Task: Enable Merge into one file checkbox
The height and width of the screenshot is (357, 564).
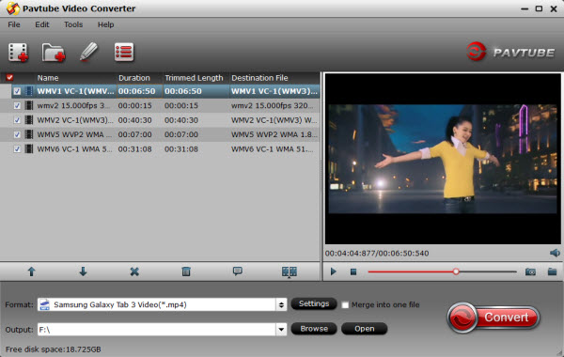Action: point(345,305)
